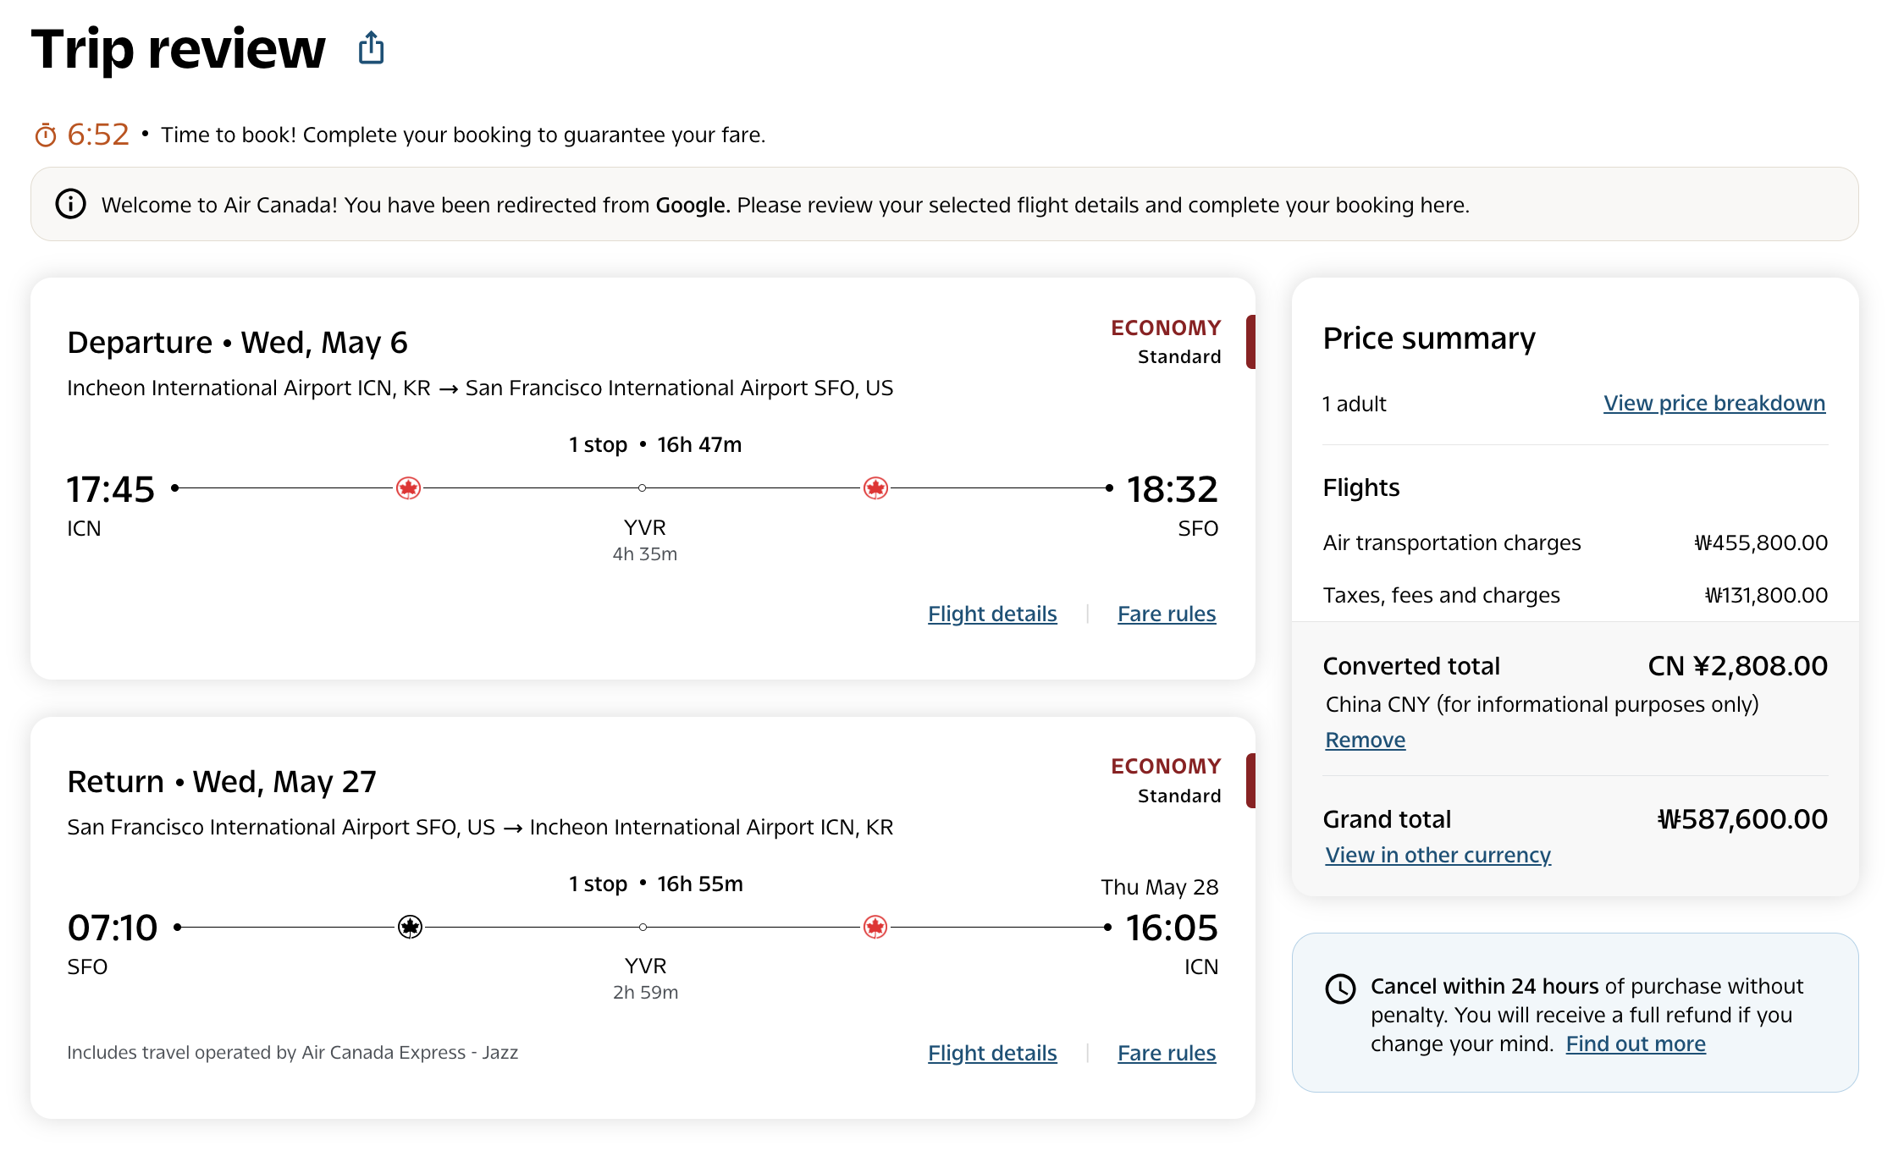Image resolution: width=1893 pixels, height=1173 pixels.
Task: Open Fare rules for return flight
Action: (x=1167, y=1053)
